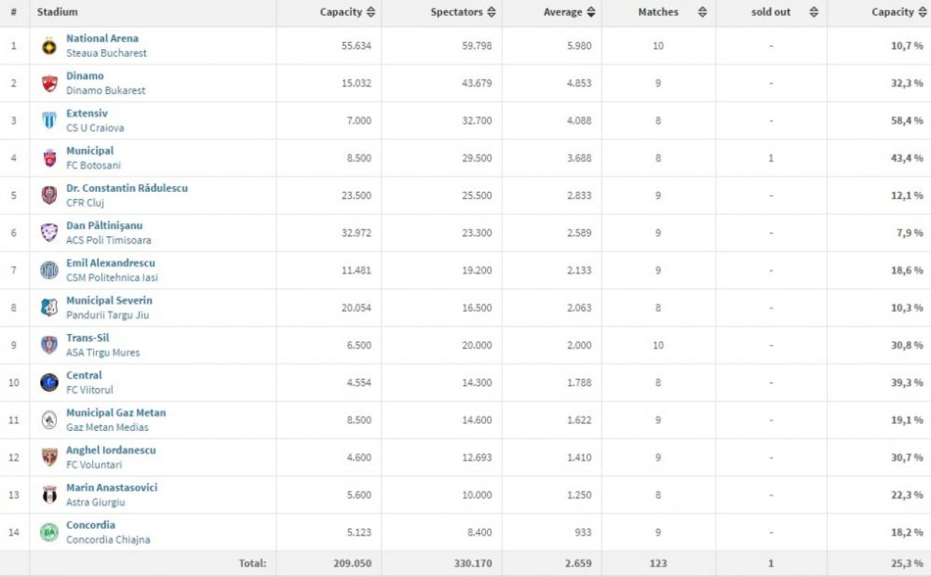Open the National Arena stadium link
Screen dimensions: 931x577
click(x=102, y=39)
